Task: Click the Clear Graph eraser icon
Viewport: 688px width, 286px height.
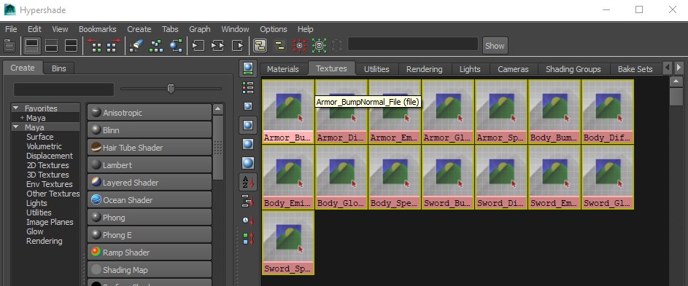Action: click(136, 46)
